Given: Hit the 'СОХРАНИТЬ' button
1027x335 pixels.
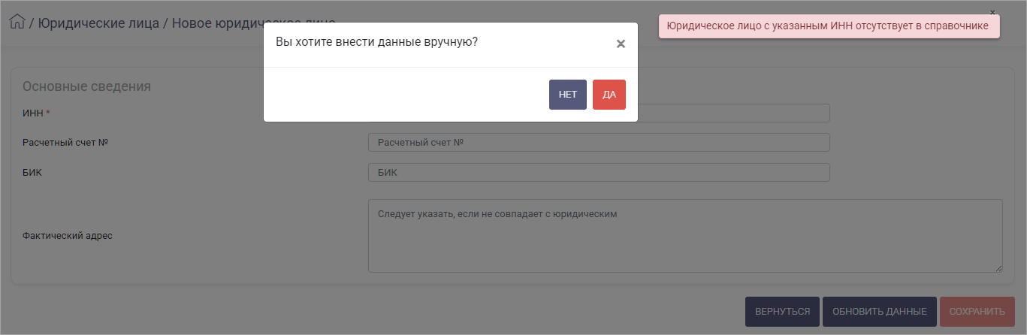Looking at the screenshot, I should coord(977,312).
